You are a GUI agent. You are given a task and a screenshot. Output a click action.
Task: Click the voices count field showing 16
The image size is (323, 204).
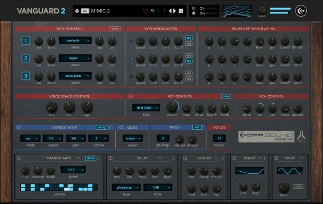pos(219,138)
